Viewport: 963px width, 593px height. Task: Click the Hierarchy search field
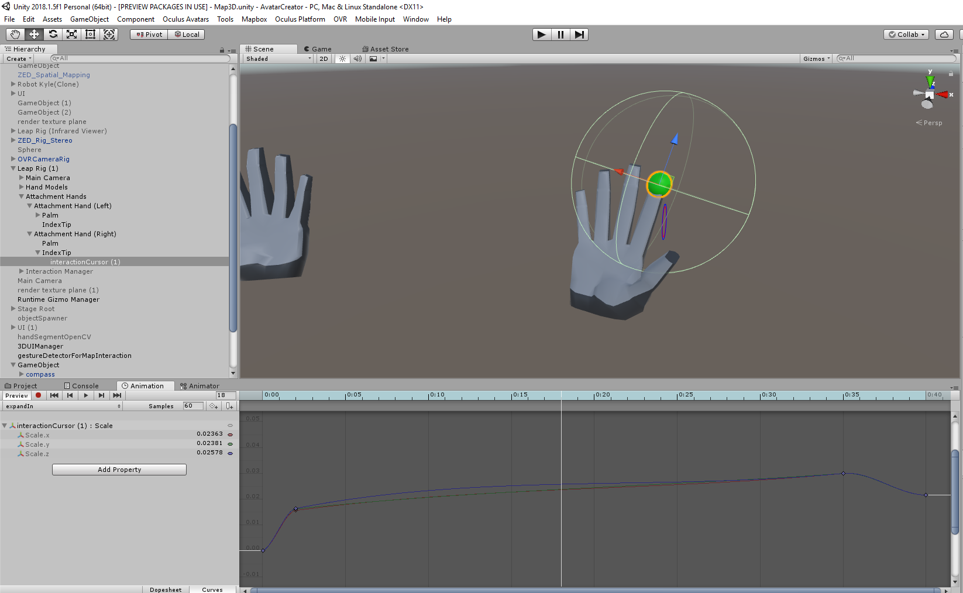pos(140,58)
